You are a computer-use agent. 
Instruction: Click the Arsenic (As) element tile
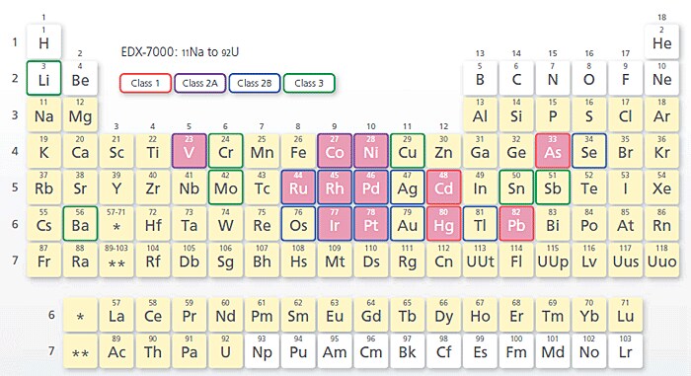point(553,151)
